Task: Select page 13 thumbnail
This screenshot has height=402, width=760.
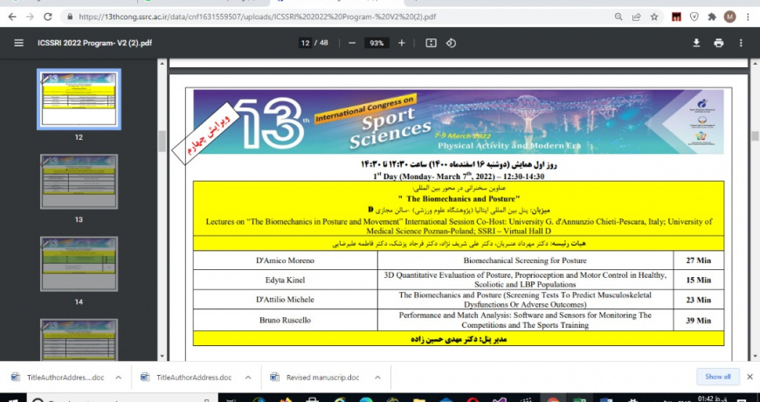Action: pyautogui.click(x=79, y=182)
